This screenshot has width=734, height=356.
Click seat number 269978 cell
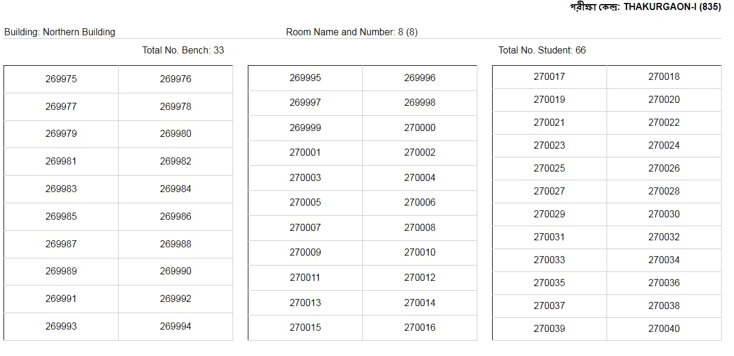pos(176,107)
